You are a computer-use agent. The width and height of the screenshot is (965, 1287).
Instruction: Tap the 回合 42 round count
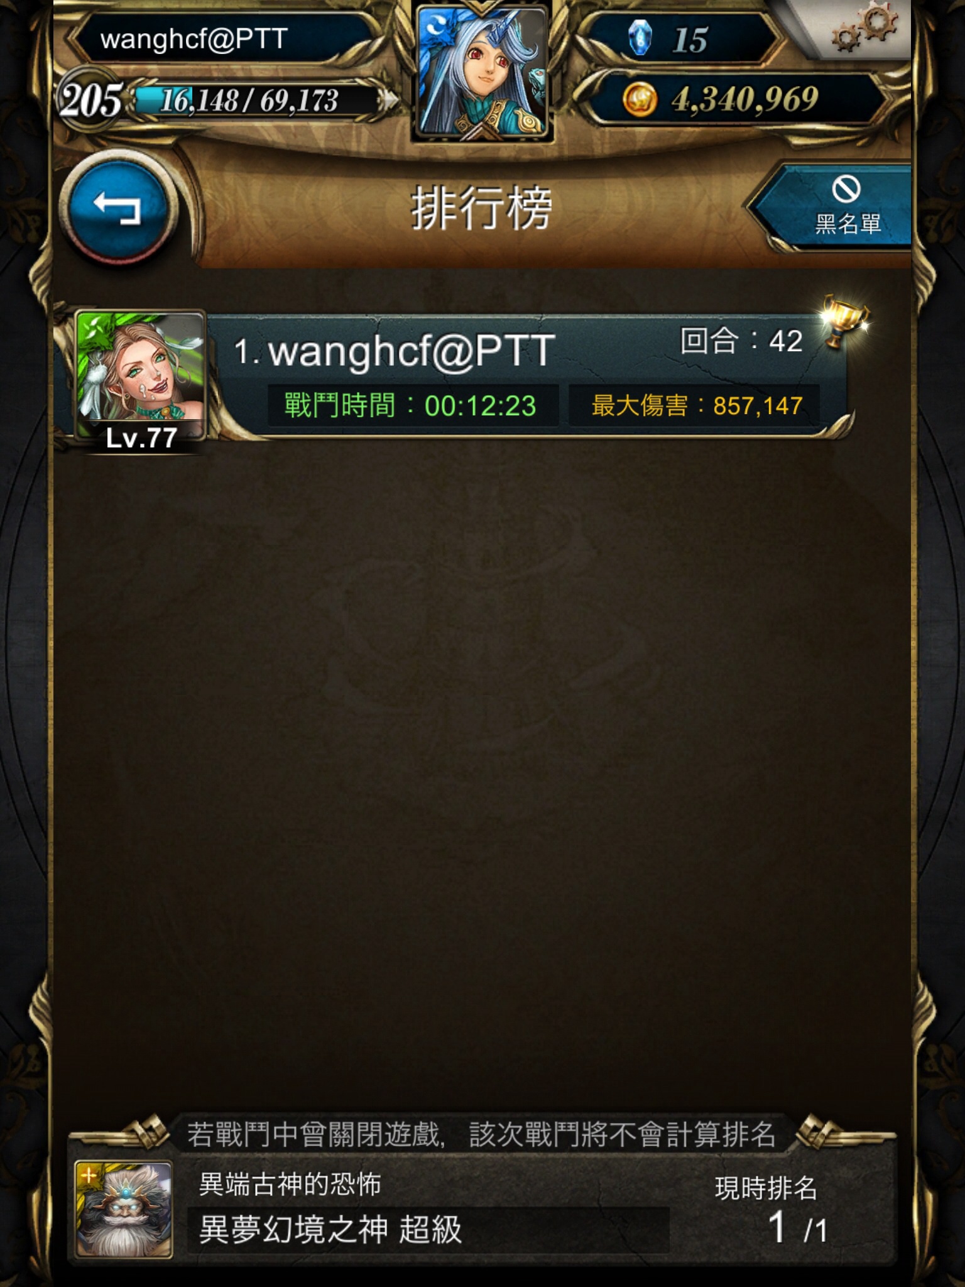741,341
